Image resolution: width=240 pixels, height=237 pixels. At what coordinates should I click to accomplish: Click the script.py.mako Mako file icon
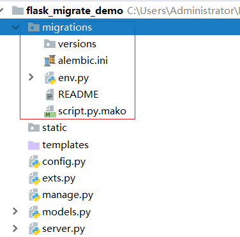[50, 111]
